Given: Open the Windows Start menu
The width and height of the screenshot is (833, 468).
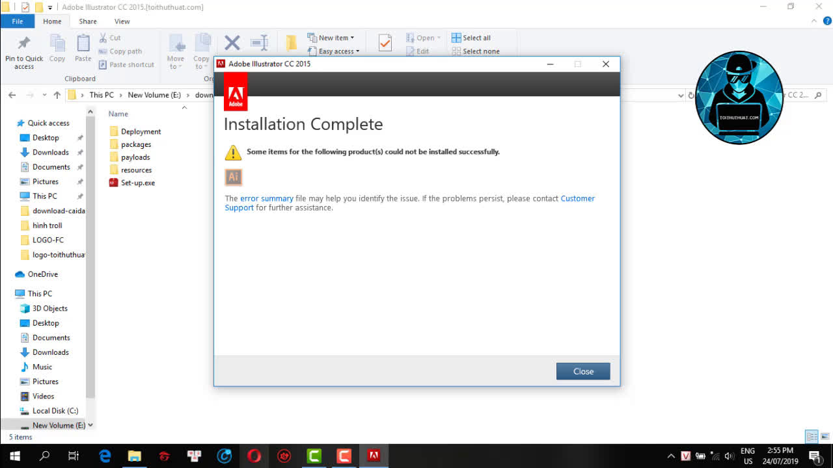Looking at the screenshot, I should (14, 456).
